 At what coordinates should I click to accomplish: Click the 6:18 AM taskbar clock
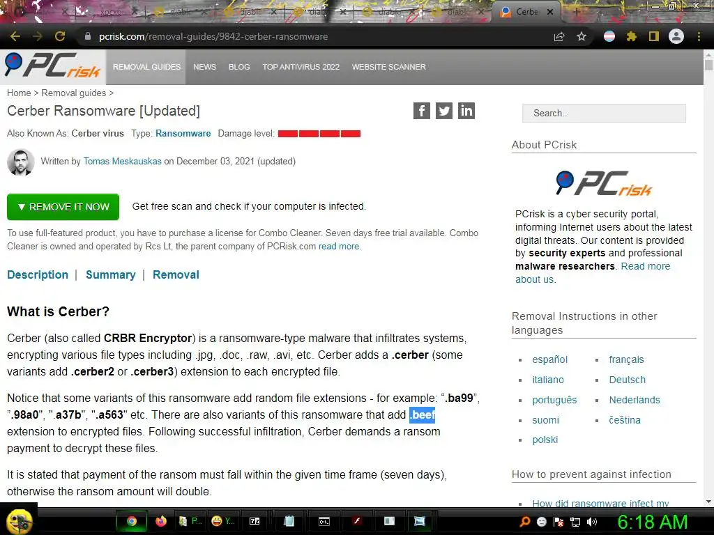[653, 522]
